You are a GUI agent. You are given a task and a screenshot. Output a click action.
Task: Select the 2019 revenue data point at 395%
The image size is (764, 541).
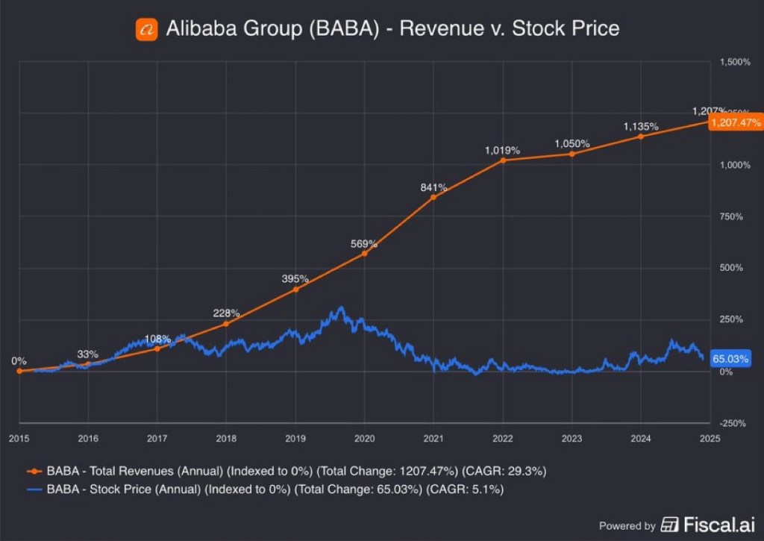(295, 289)
